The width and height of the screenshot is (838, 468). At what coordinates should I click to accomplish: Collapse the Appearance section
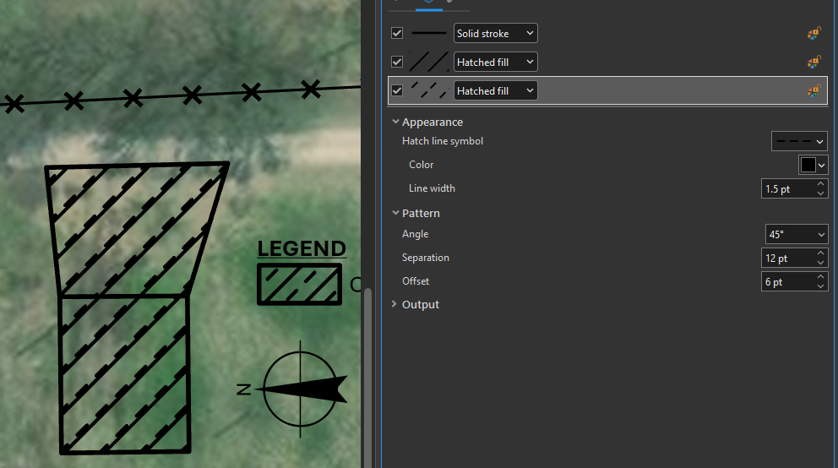395,122
